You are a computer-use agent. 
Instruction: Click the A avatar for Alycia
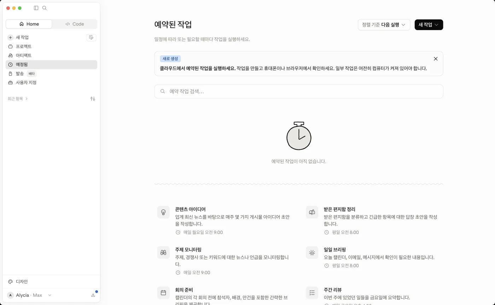pyautogui.click(x=10, y=295)
